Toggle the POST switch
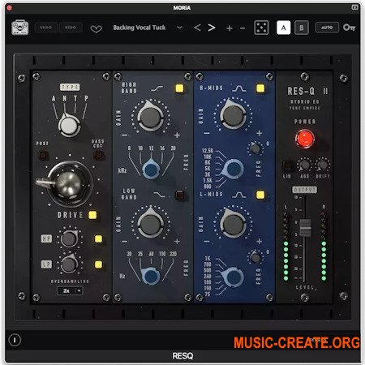 [x=43, y=156]
